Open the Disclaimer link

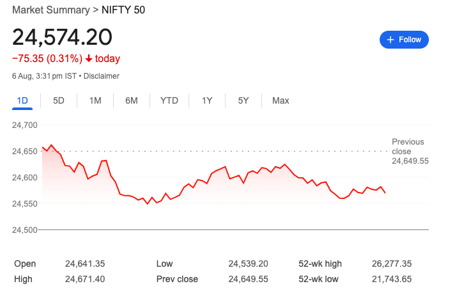point(102,76)
